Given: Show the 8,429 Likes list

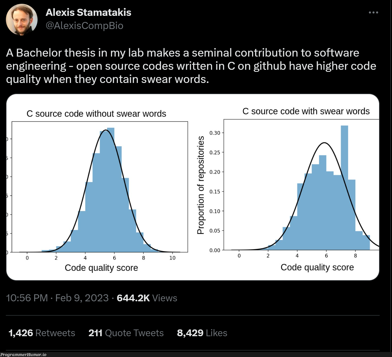Looking at the screenshot, I should [202, 333].
